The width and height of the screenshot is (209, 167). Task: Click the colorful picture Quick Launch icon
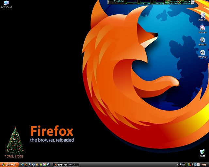(45, 165)
